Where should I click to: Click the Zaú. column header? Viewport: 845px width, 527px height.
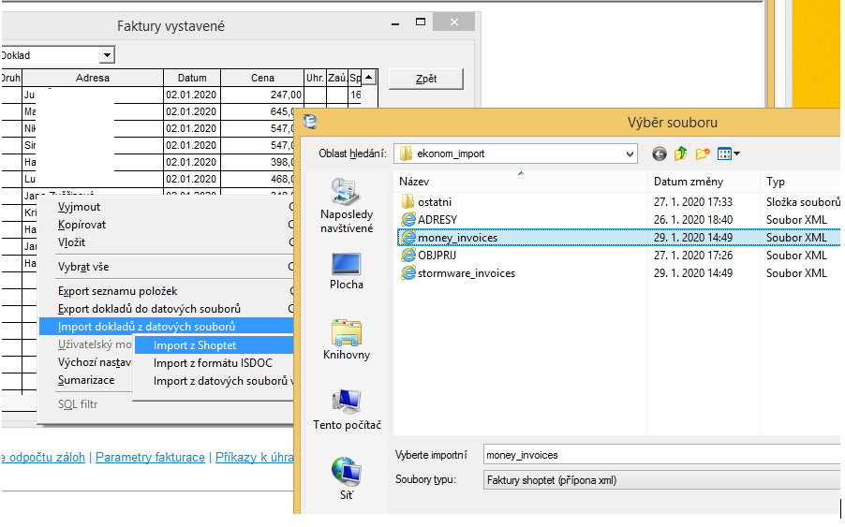pos(337,78)
